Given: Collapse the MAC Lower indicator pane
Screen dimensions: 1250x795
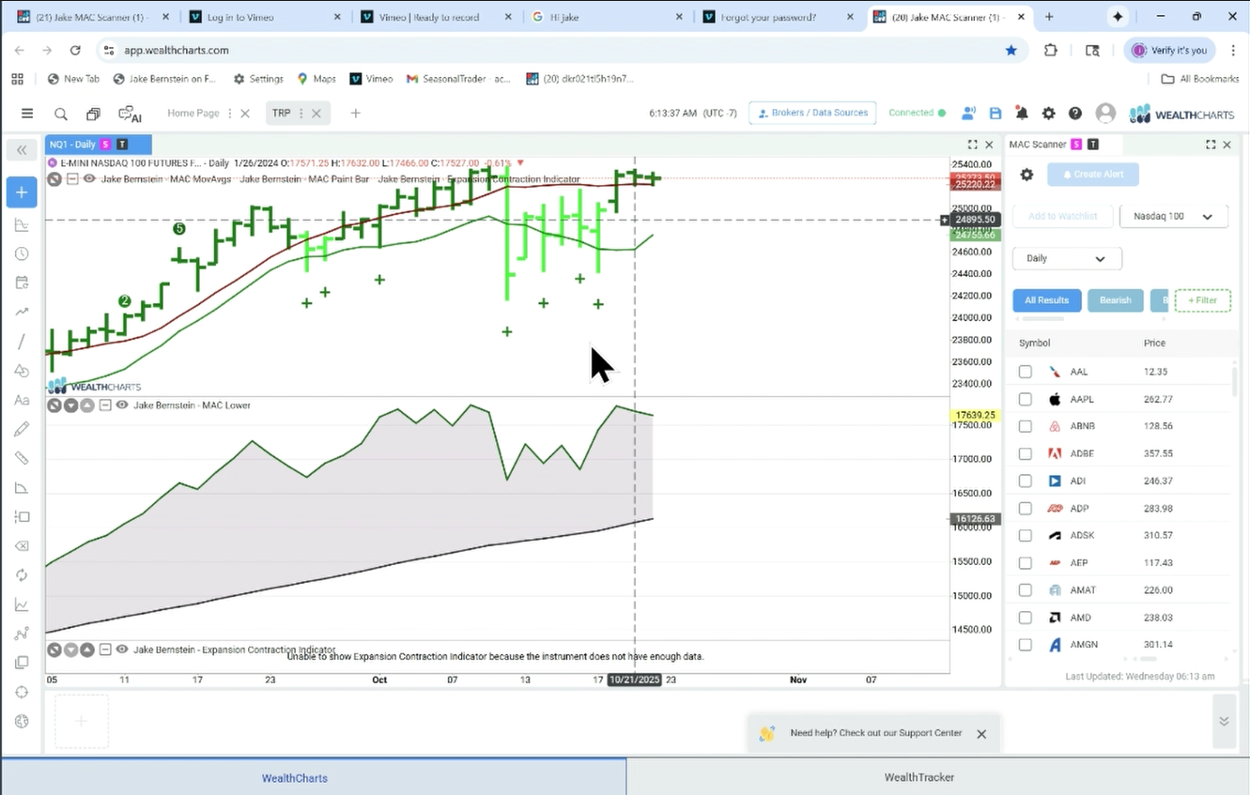Looking at the screenshot, I should click(x=105, y=405).
